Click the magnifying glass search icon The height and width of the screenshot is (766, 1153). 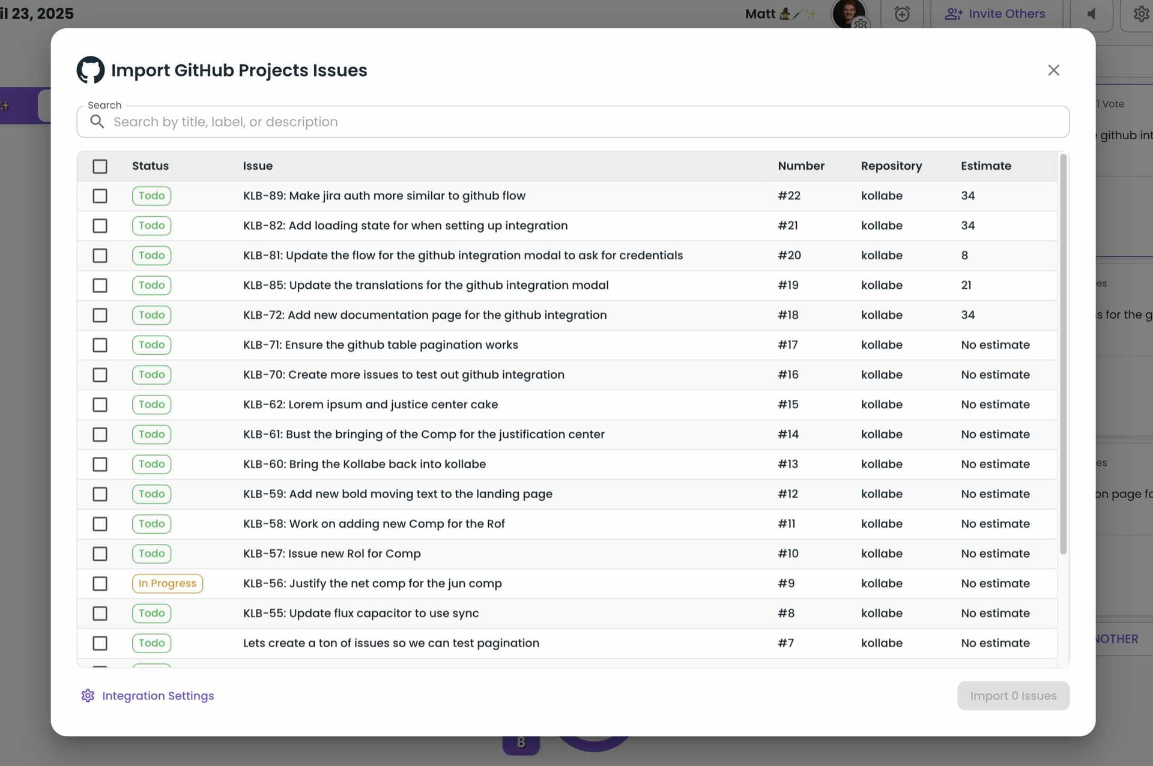[97, 121]
